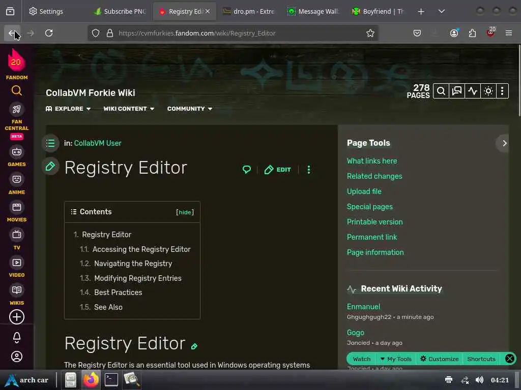Image resolution: width=521 pixels, height=390 pixels.
Task: Open Firefox hamburger menu
Action: point(508,33)
